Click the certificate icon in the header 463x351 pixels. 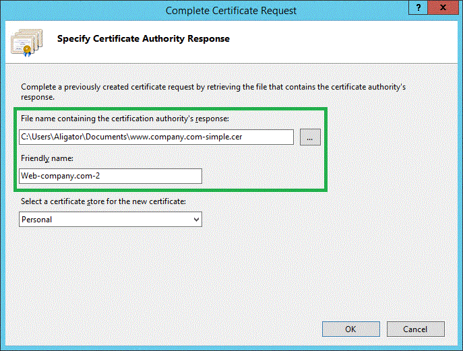click(x=25, y=42)
